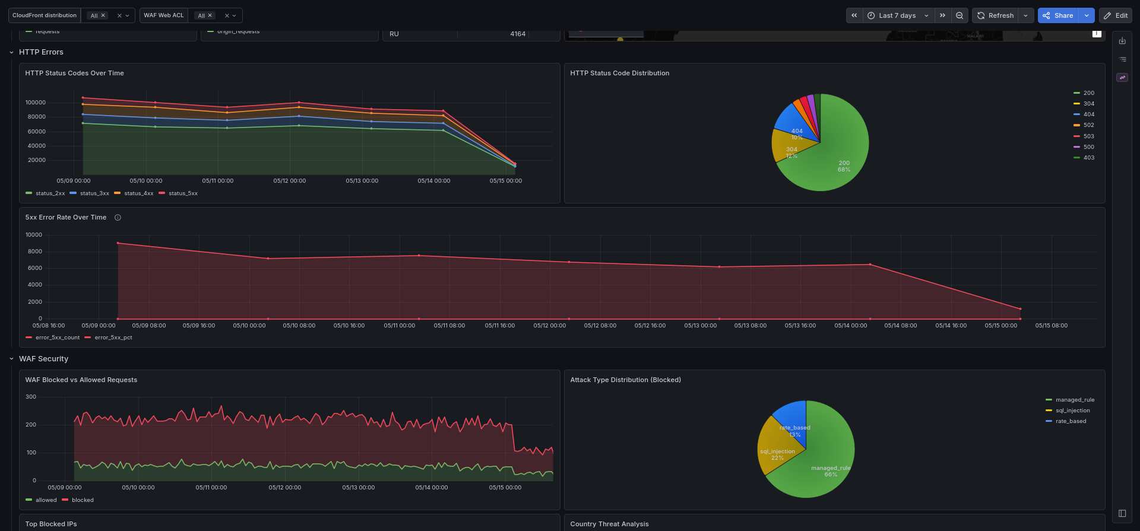Zoom out the time range

coord(959,15)
